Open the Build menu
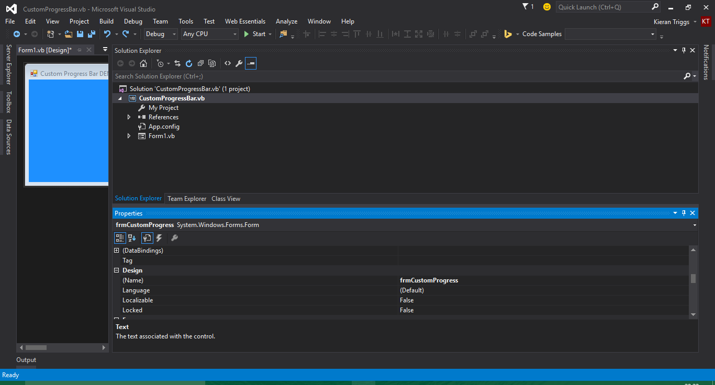The width and height of the screenshot is (715, 385). [x=106, y=21]
